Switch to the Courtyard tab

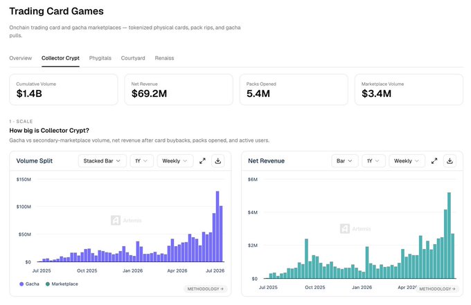[x=133, y=58]
